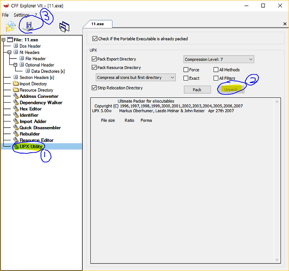Open the Quick Disassembler tree item

coord(40,127)
